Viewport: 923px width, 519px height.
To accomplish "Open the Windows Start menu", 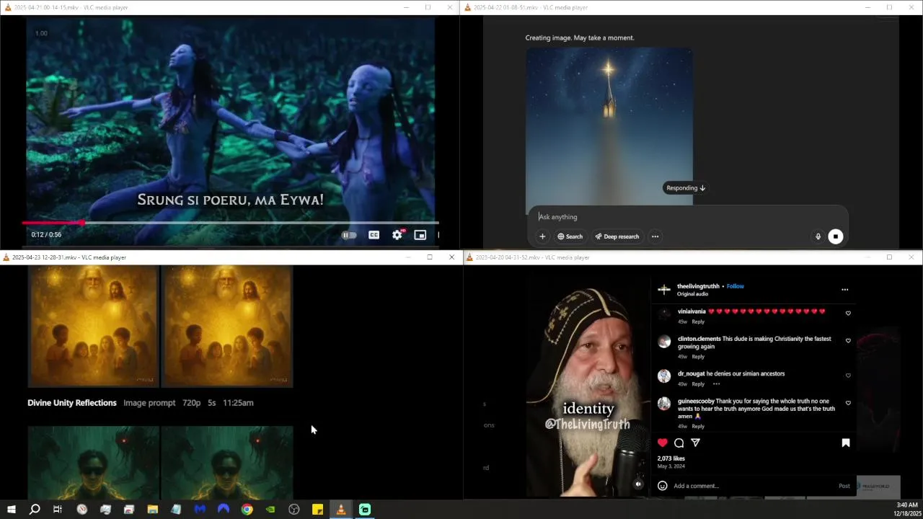I will pyautogui.click(x=12, y=510).
